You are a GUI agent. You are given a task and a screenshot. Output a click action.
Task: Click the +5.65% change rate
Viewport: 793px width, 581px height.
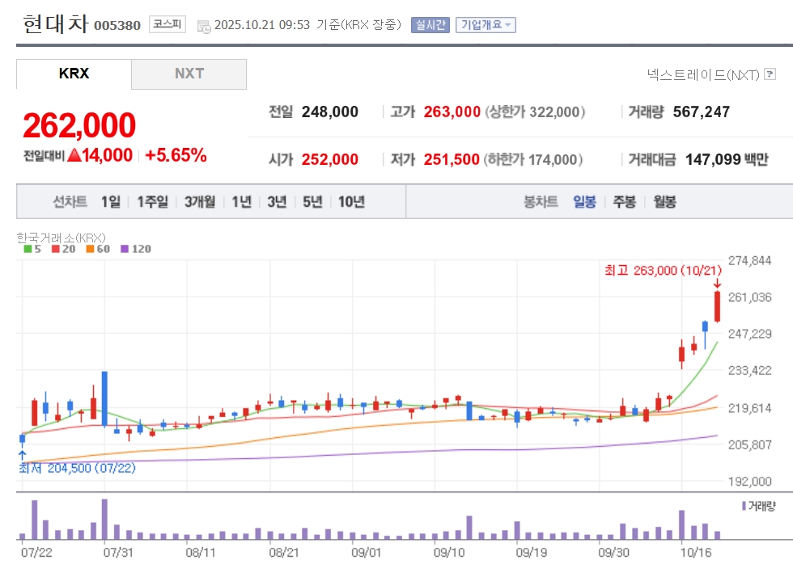pyautogui.click(x=176, y=155)
